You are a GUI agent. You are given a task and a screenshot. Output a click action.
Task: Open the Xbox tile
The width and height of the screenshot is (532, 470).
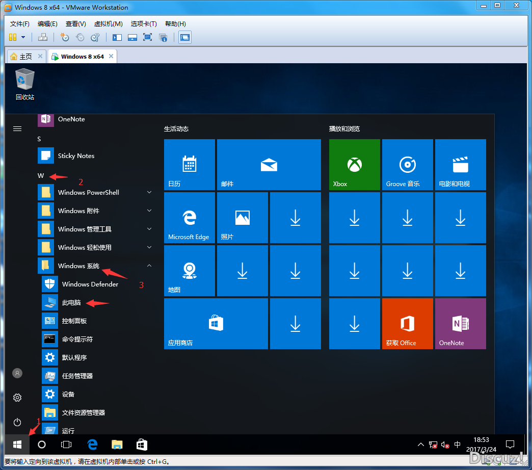tap(355, 165)
